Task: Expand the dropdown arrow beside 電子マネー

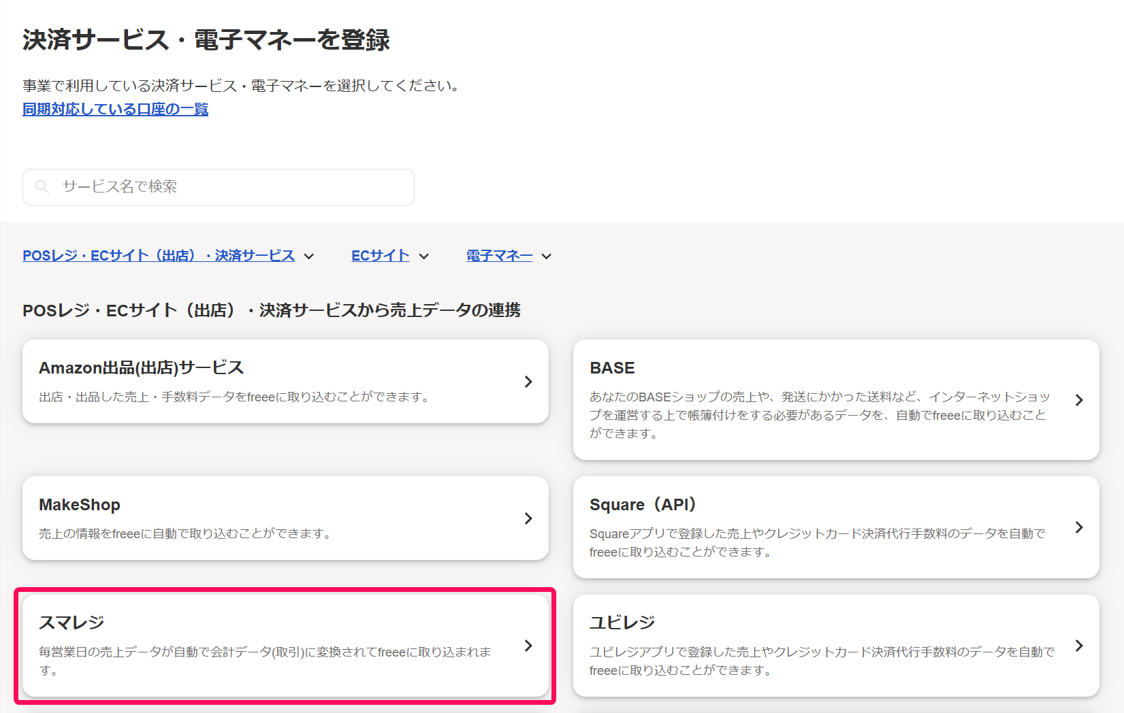Action: point(547,256)
